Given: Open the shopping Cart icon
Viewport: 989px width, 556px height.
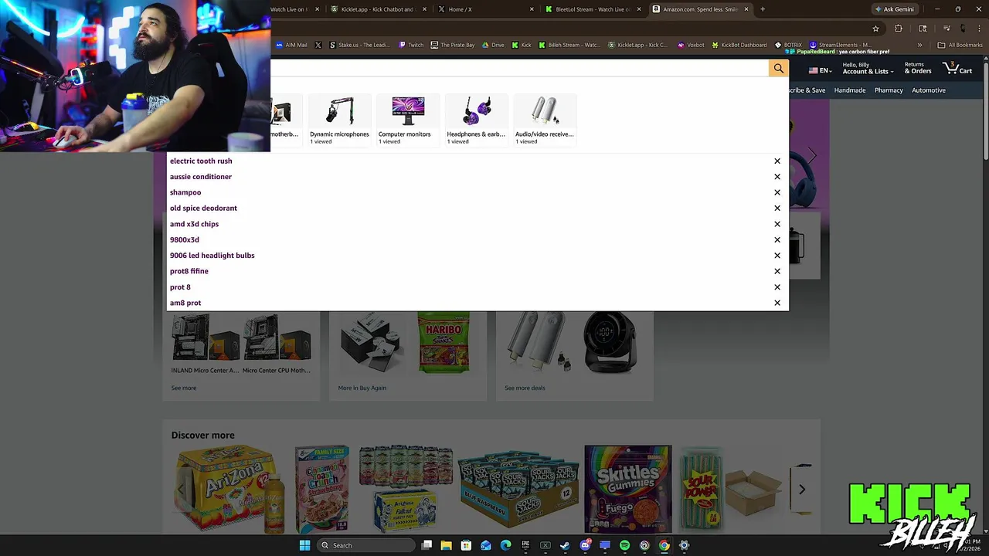Looking at the screenshot, I should (x=957, y=69).
